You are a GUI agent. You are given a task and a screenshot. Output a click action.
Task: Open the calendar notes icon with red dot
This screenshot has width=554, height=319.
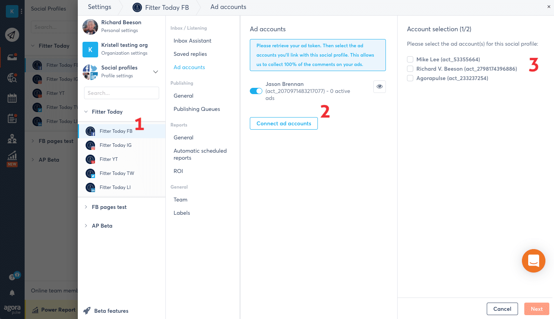[x=12, y=118]
